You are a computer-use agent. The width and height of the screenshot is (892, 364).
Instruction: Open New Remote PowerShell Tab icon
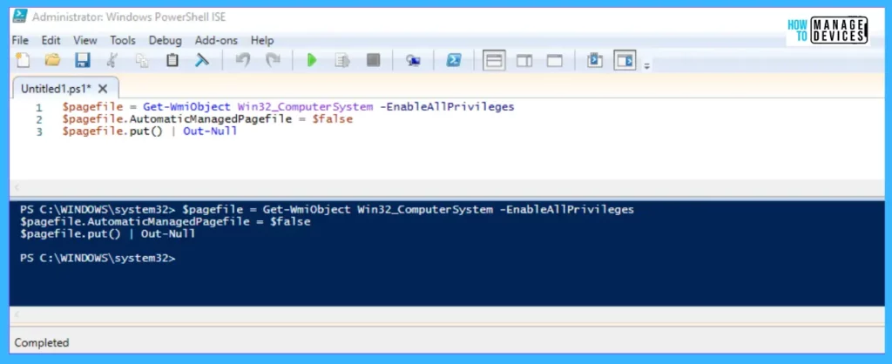(413, 60)
